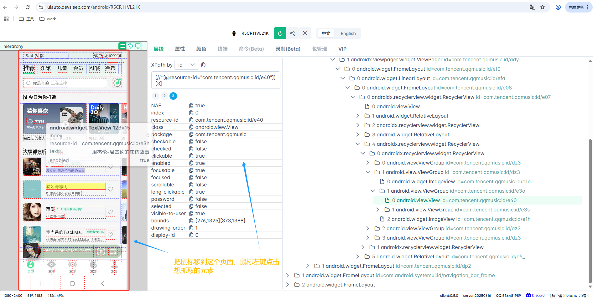Switch to the monitor screen view icon

coord(138,46)
